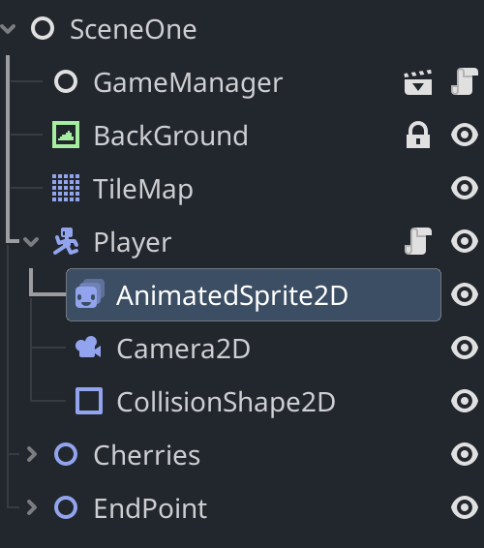484x548 pixels.
Task: Hide the BackGround node via eye icon
Action: tap(465, 135)
